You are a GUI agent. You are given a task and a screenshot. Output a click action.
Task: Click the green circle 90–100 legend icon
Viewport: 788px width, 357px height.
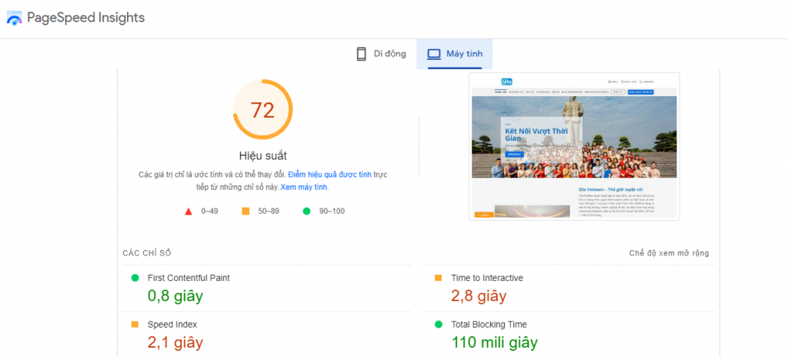[306, 211]
